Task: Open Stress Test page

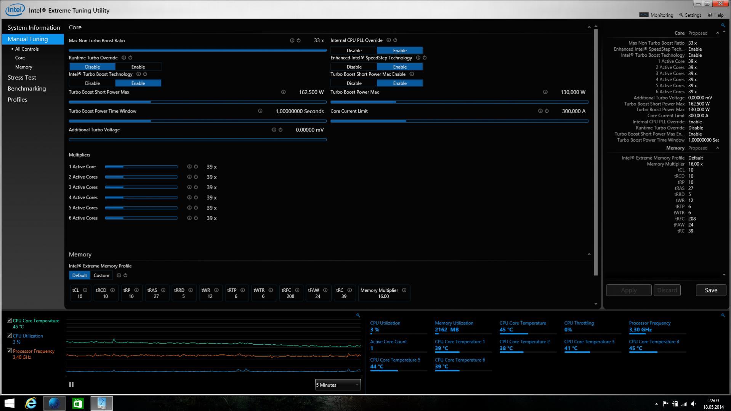Action: pos(22,78)
